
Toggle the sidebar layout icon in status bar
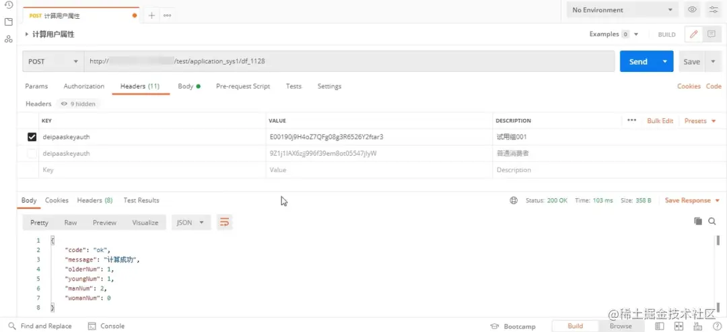pos(659,326)
